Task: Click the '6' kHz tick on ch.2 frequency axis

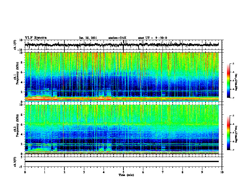Action: click(22, 125)
